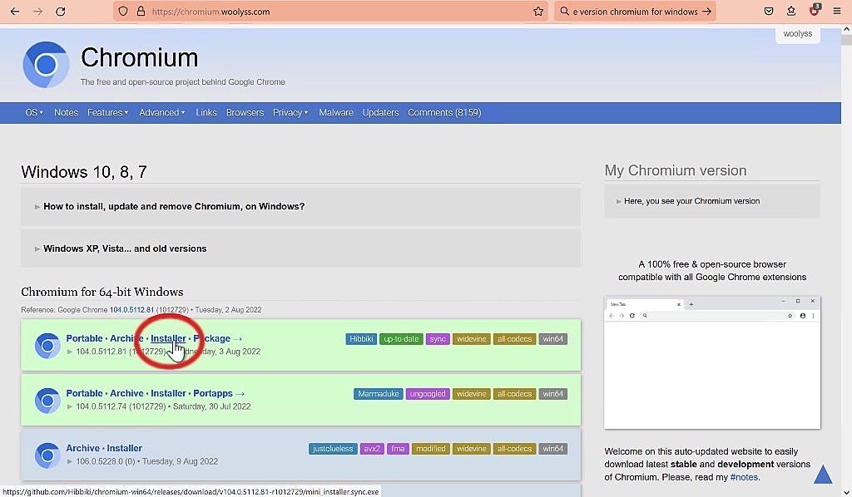Click the Chromium icon in the justclueless row
The height and width of the screenshot is (497, 852).
[x=47, y=455]
